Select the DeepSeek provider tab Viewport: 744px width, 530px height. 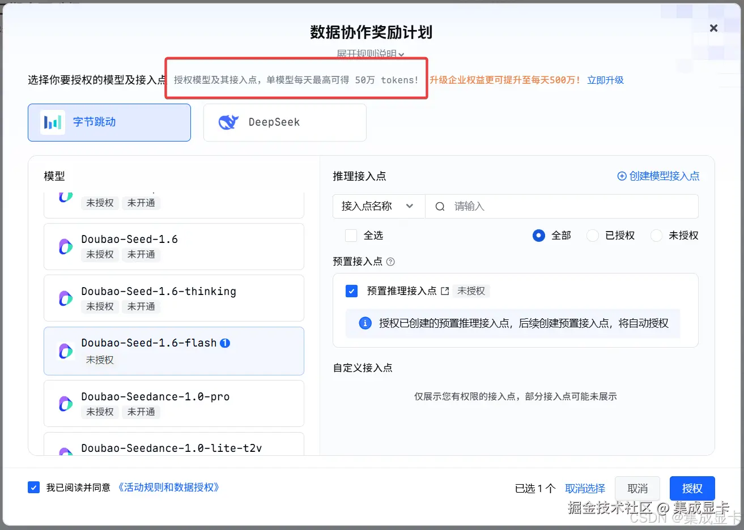pos(285,122)
